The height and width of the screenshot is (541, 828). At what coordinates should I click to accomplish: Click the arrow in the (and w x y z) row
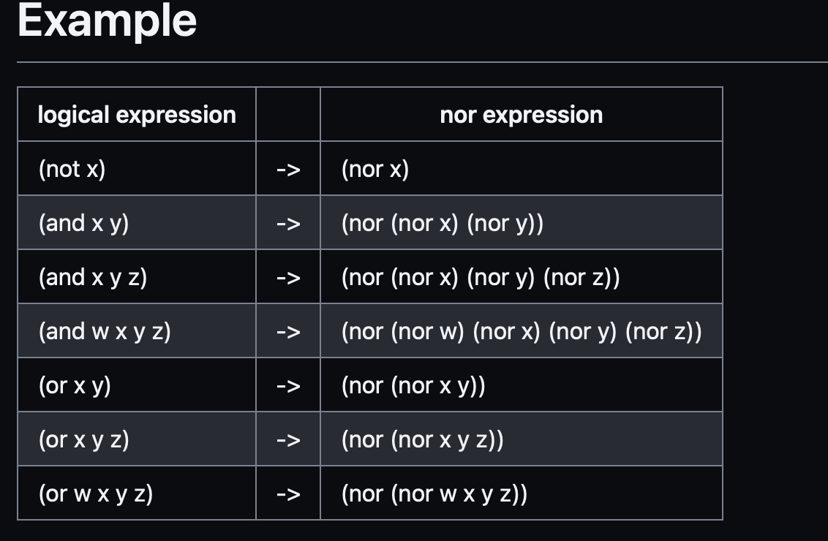(x=288, y=331)
